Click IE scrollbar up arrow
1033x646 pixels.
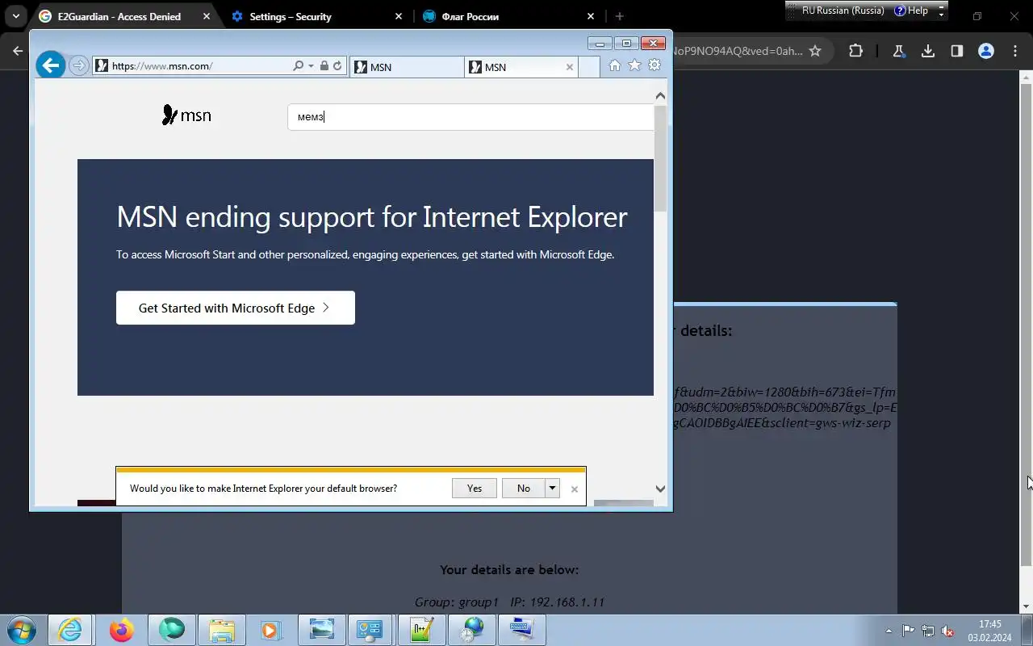tap(660, 95)
